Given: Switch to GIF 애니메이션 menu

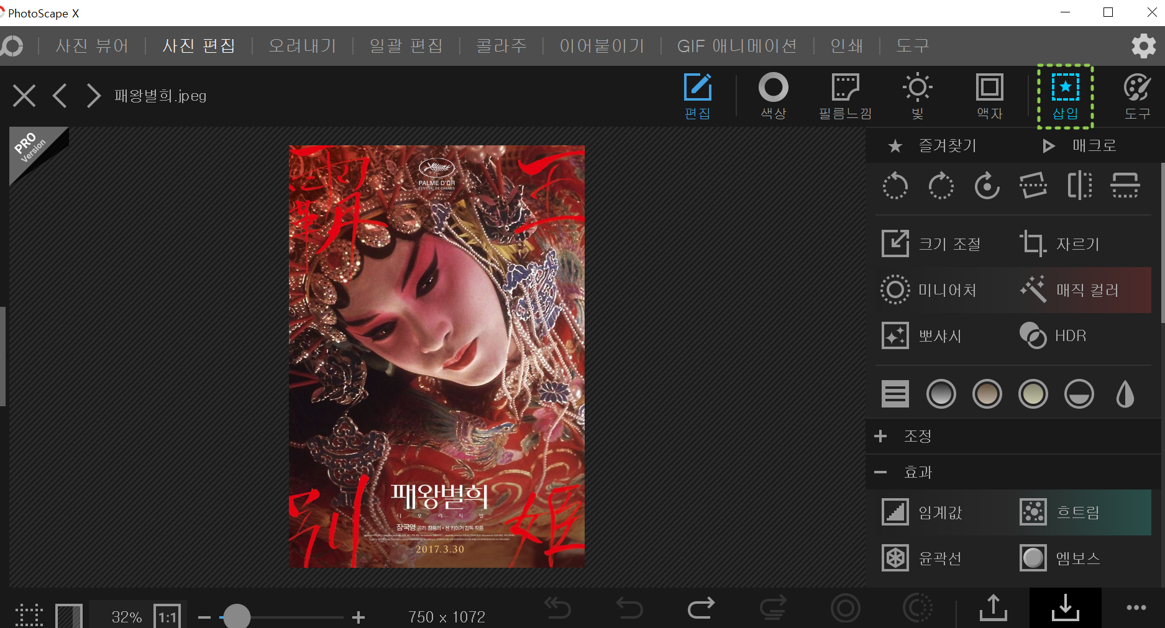Looking at the screenshot, I should 737,46.
